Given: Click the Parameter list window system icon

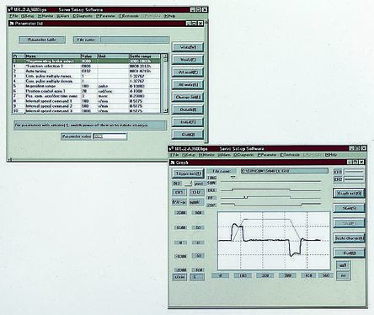Looking at the screenshot, I should 12,24.
